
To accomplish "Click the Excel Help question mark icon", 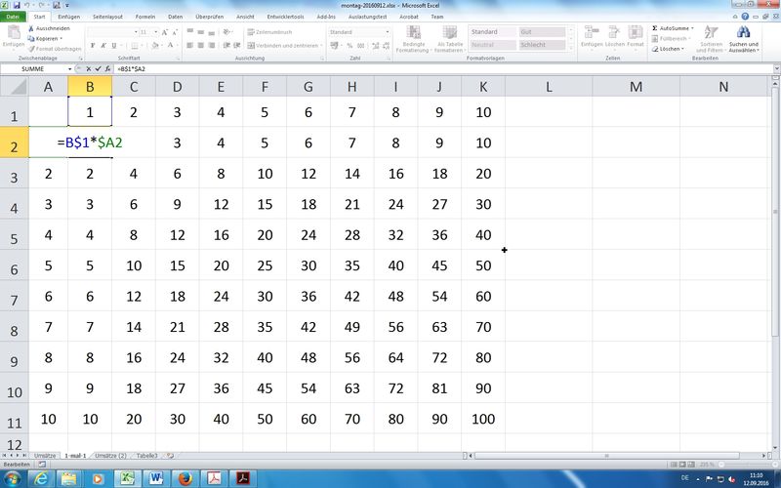I will 745,17.
